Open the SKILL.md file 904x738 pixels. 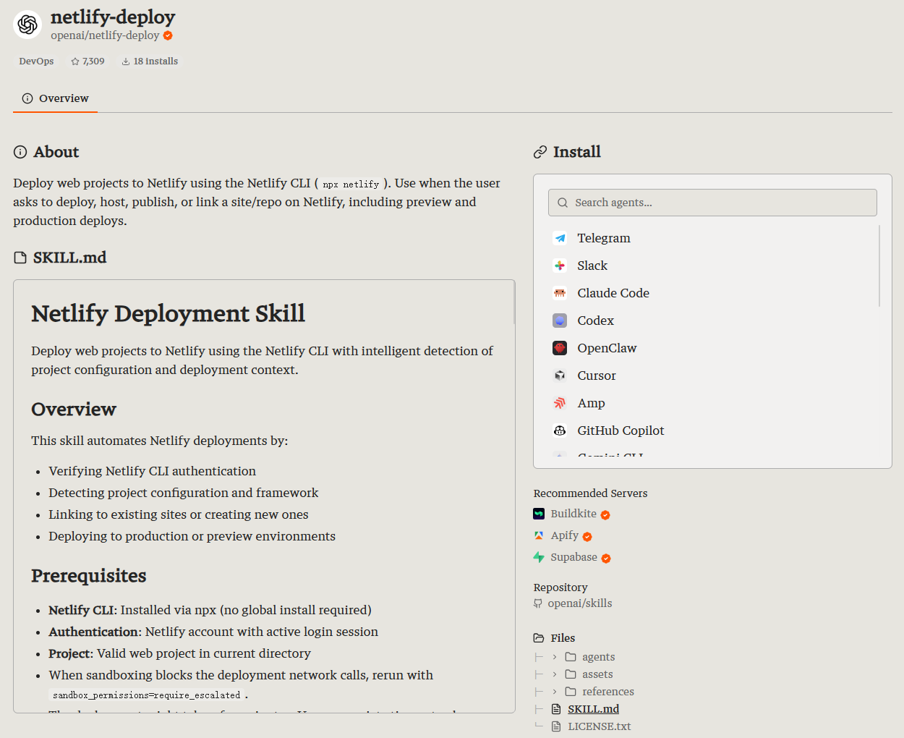coord(593,709)
